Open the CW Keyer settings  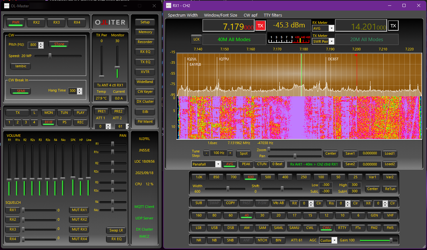point(145,92)
